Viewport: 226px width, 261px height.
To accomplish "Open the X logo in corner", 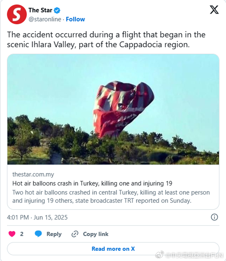I will pyautogui.click(x=214, y=10).
